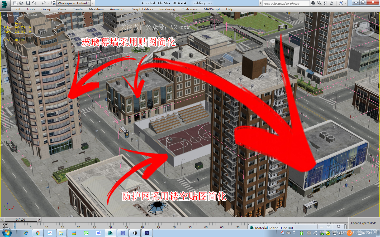Step time slider back with left arrow
This screenshot has height=237, width=380.
[x=2, y=219]
